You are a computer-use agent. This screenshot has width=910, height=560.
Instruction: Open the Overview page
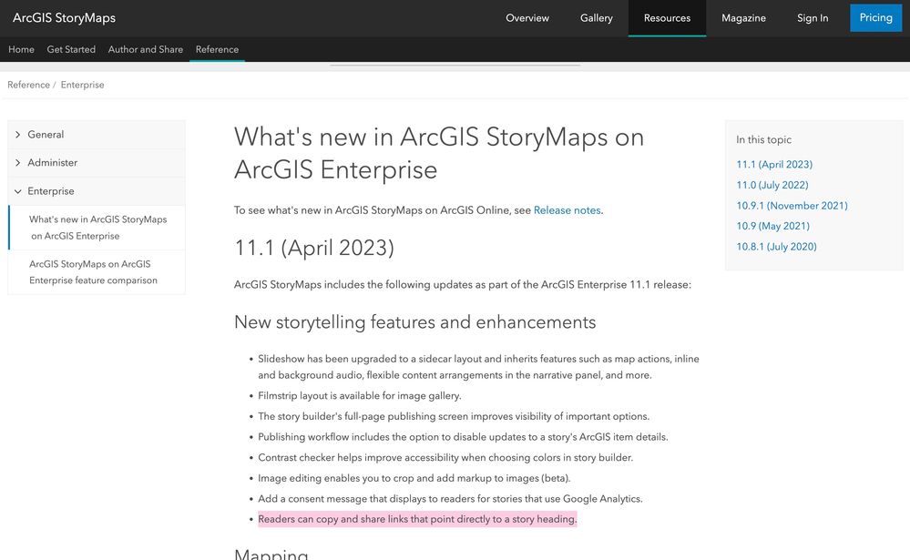pyautogui.click(x=527, y=17)
